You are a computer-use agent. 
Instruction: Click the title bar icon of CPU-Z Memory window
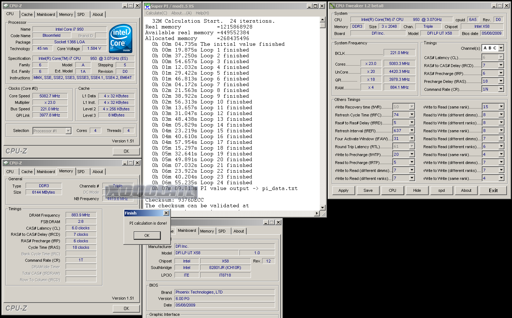[6, 163]
